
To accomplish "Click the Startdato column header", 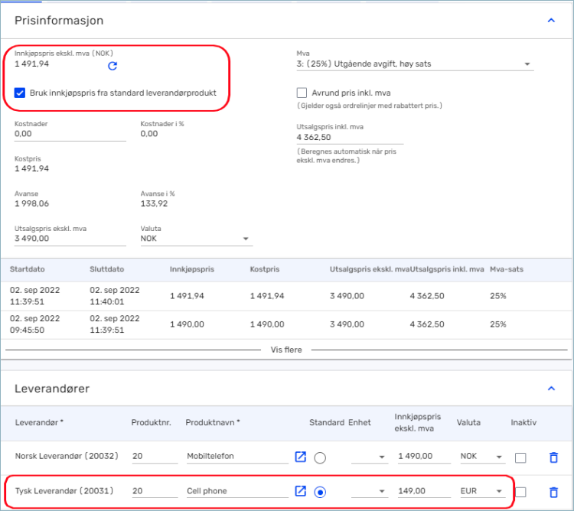I will 27,269.
